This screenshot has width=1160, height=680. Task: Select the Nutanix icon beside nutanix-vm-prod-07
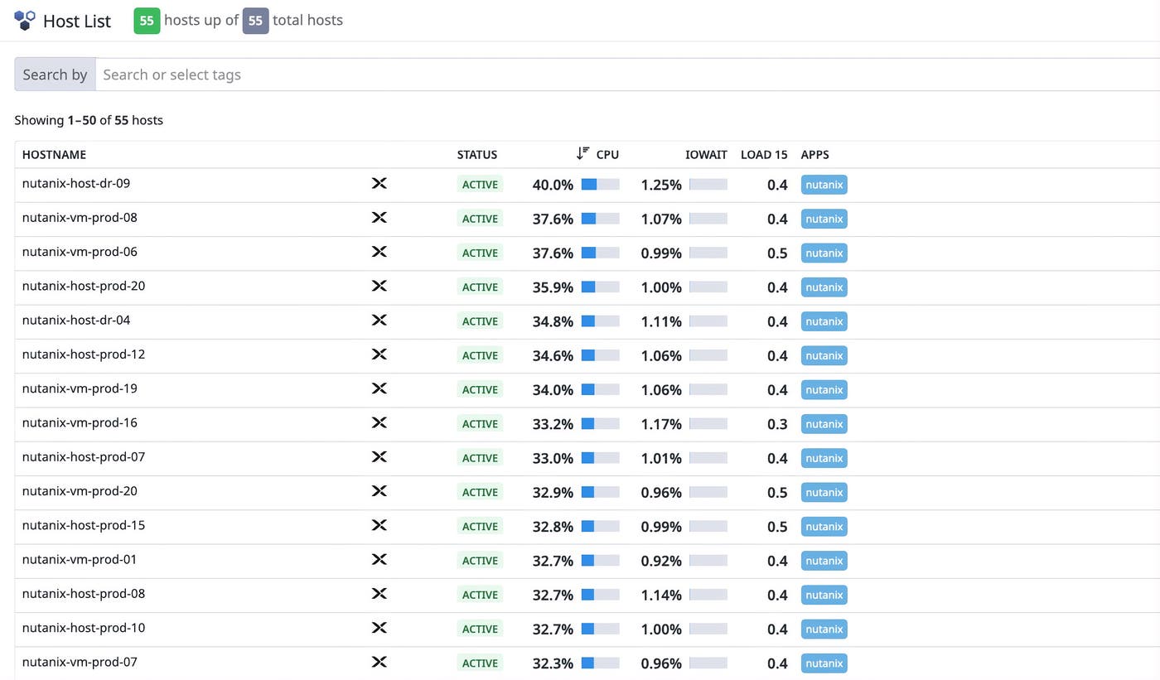coord(379,662)
